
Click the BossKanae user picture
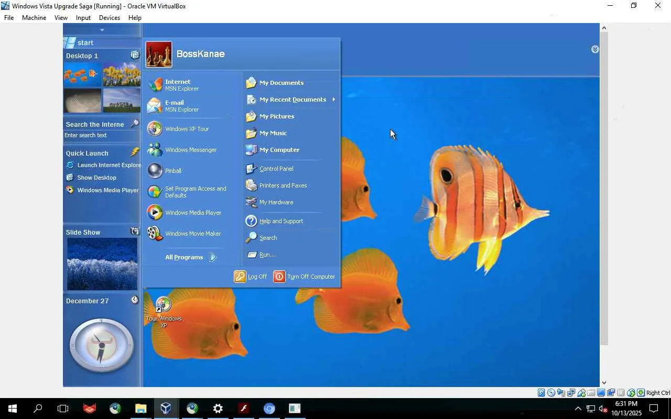159,54
